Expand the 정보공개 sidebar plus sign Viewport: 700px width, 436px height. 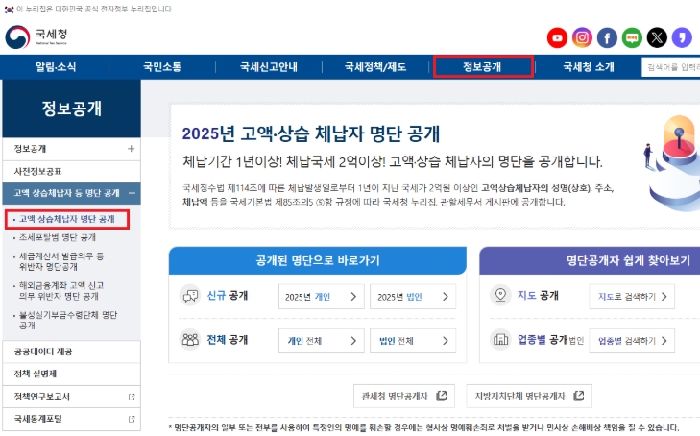[x=131, y=149]
